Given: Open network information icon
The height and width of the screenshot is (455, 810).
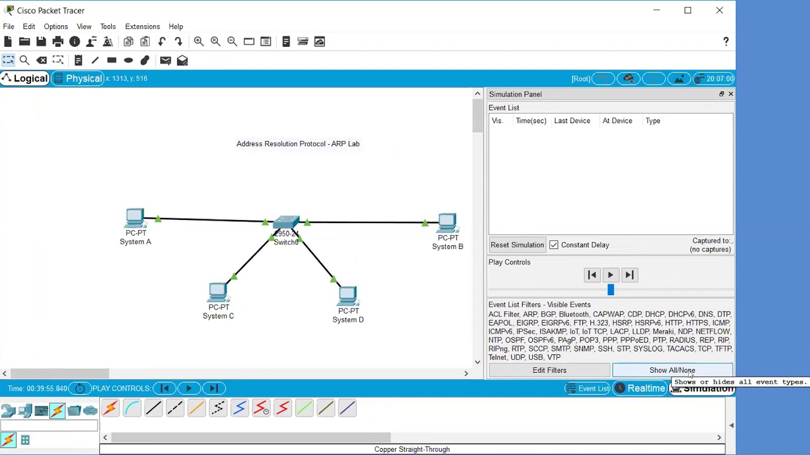Looking at the screenshot, I should (x=75, y=42).
